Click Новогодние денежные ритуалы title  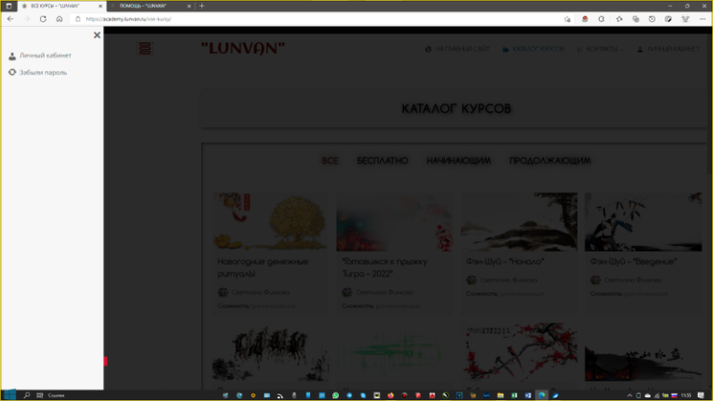pos(263,267)
